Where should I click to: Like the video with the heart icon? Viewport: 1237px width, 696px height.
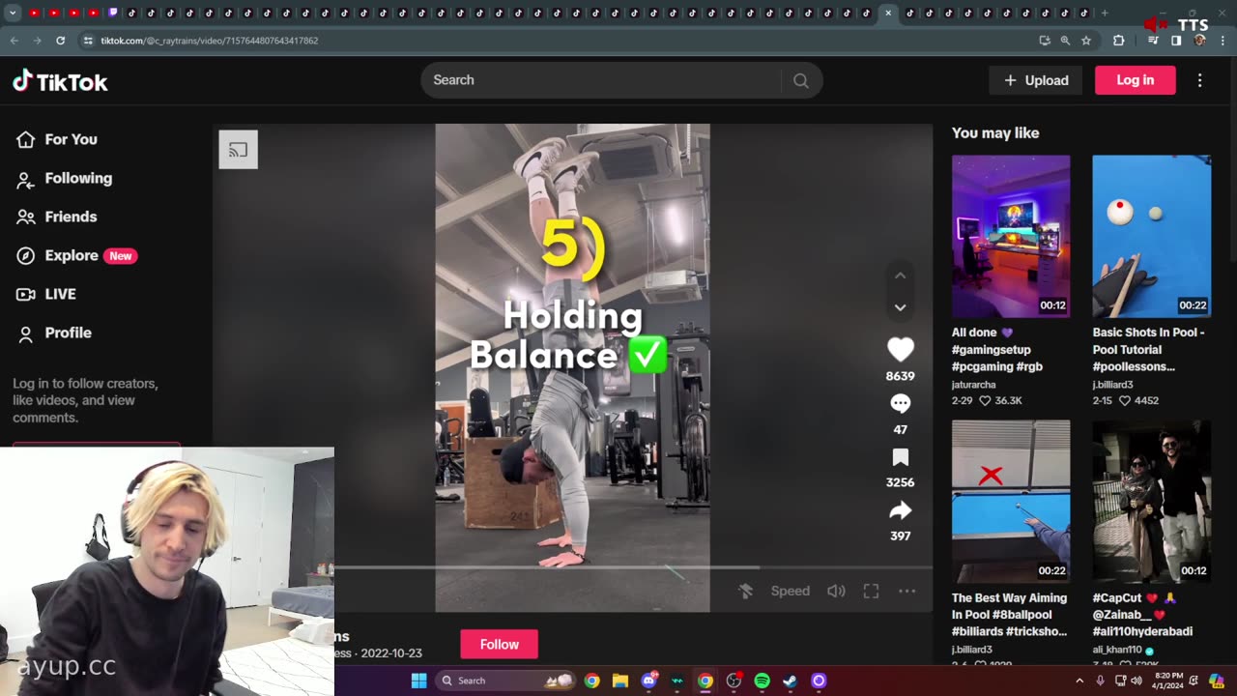point(900,349)
